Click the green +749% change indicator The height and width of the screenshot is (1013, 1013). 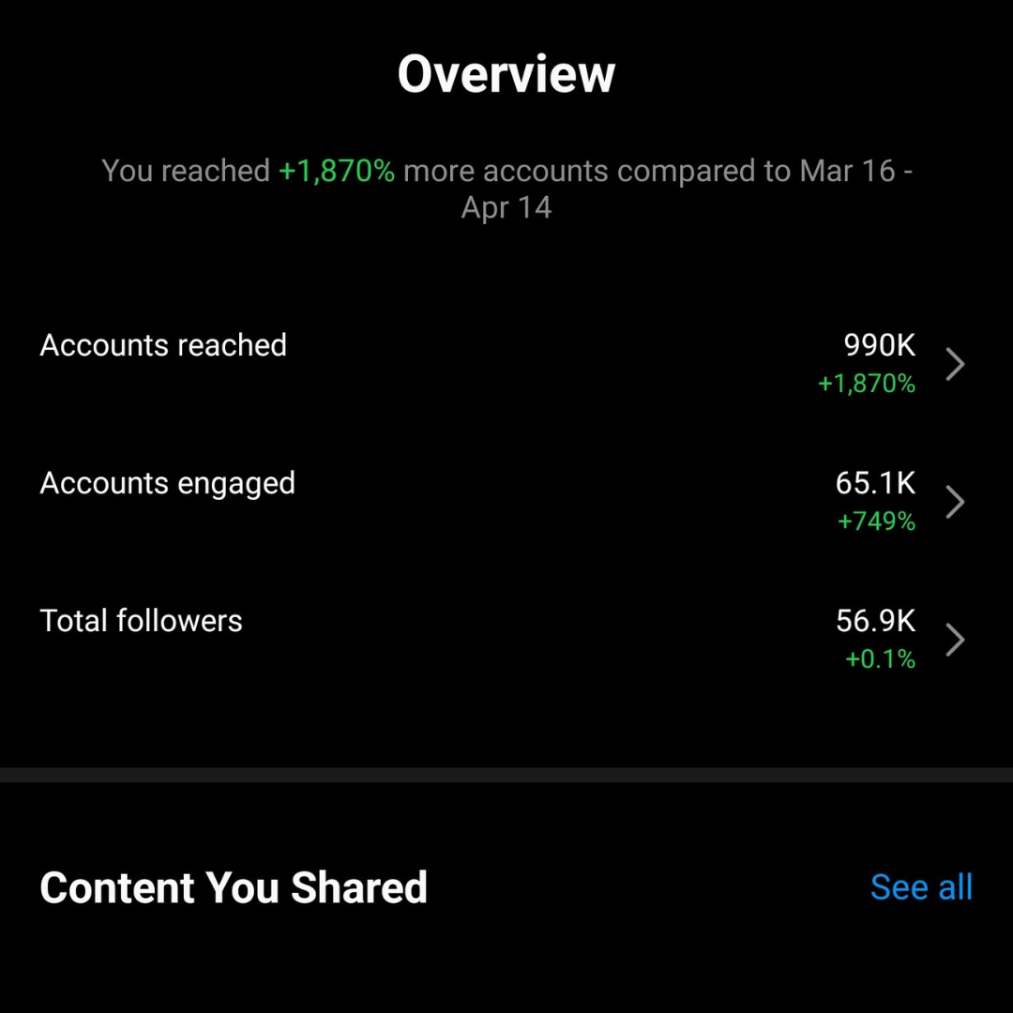[x=876, y=521]
